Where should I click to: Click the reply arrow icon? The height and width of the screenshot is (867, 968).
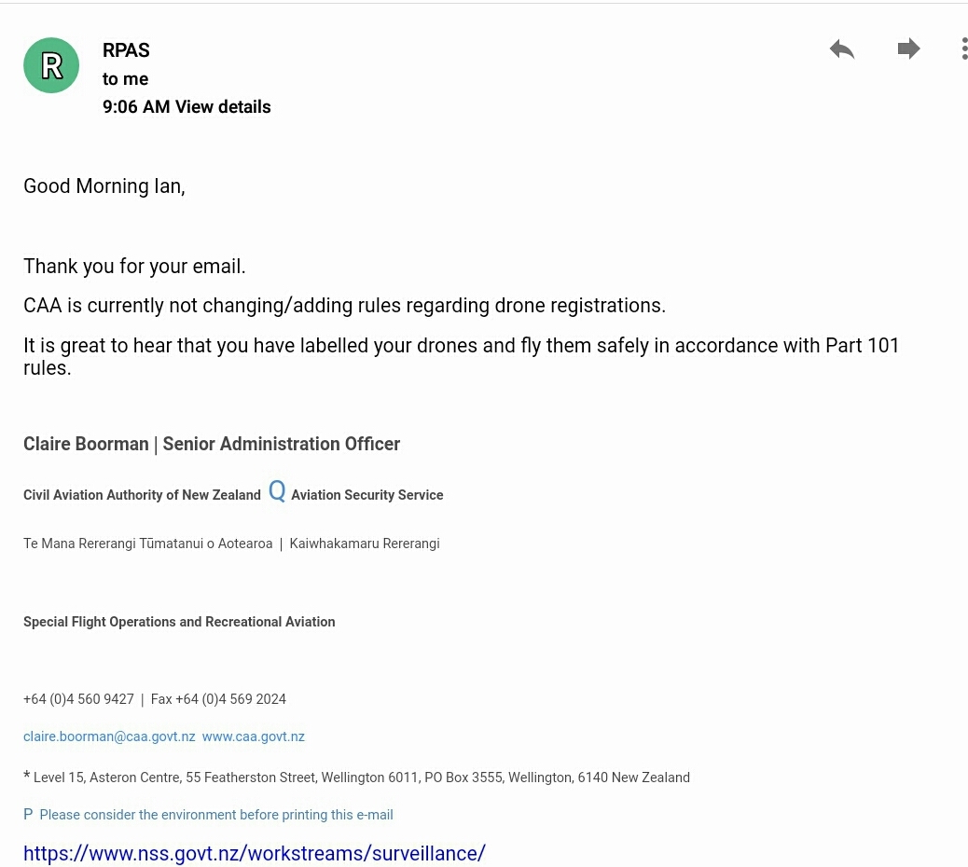click(842, 48)
